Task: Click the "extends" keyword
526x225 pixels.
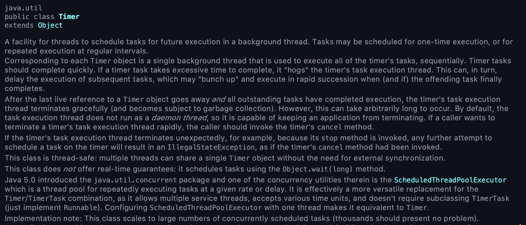Action: coord(19,25)
